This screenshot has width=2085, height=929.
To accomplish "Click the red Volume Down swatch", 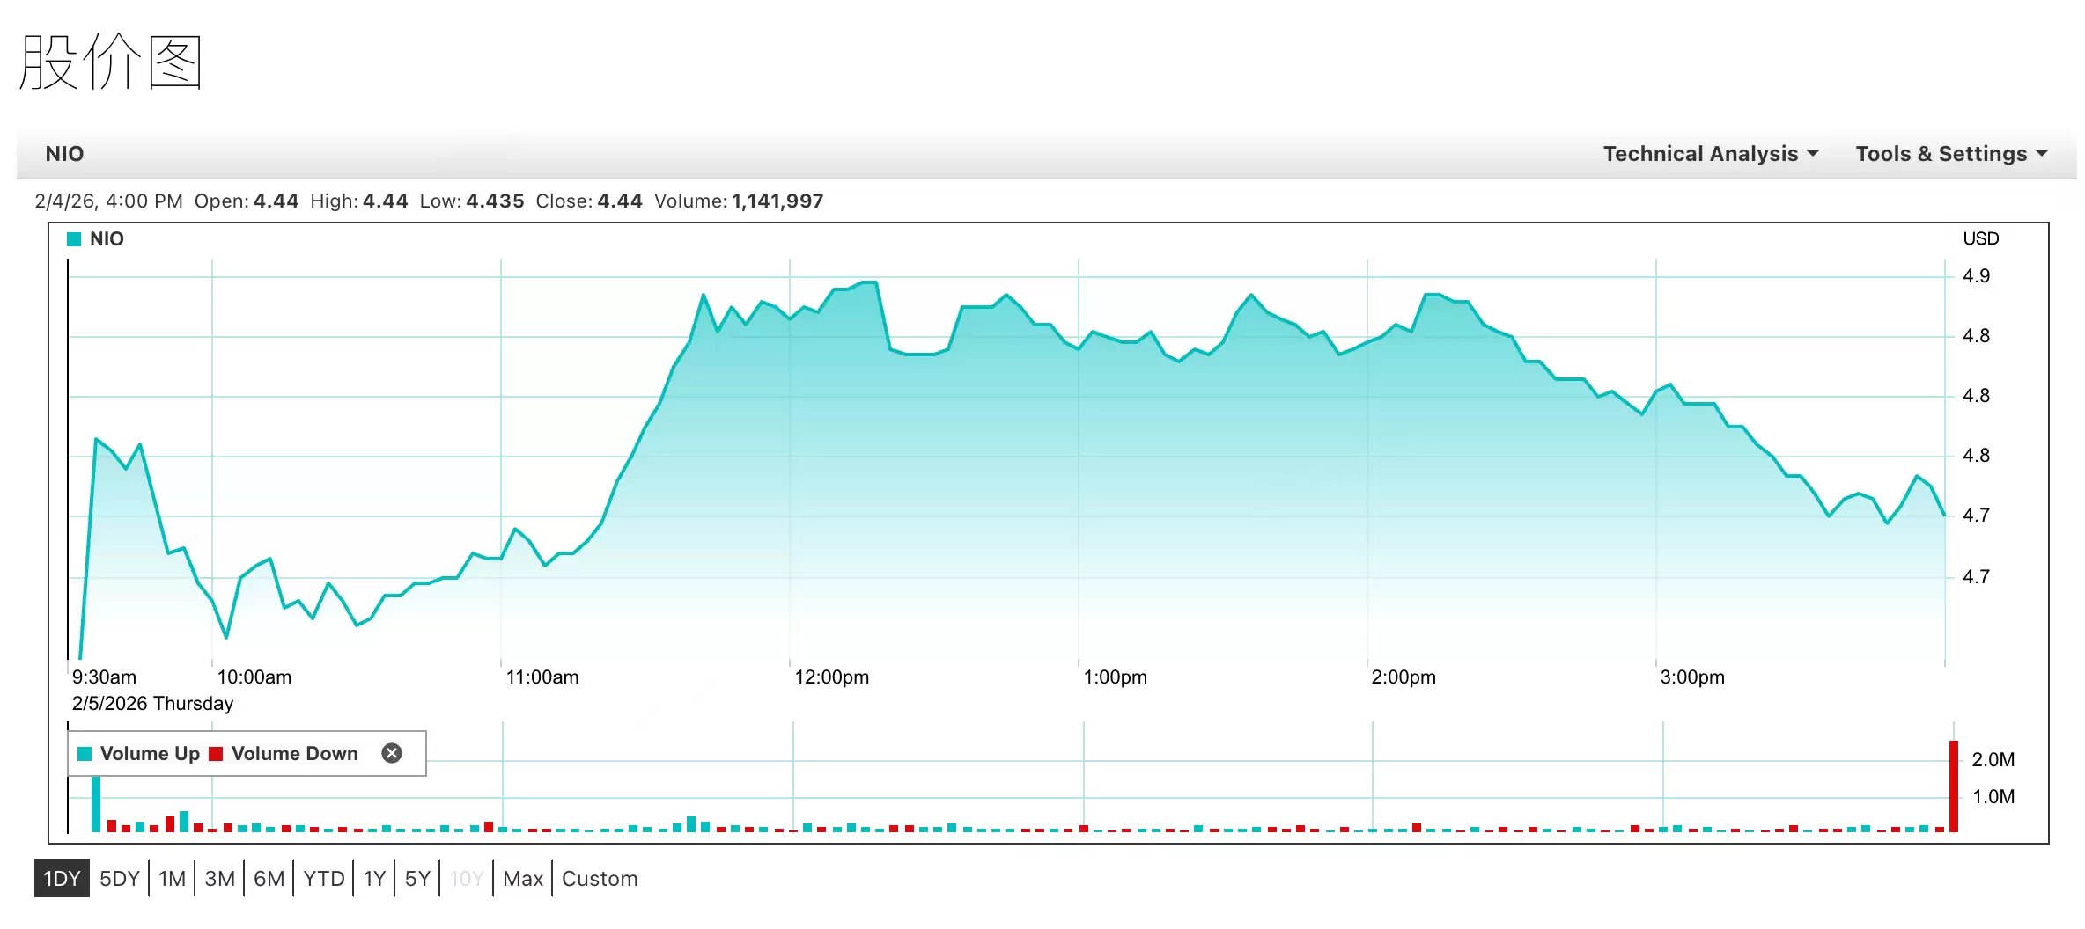I will click(216, 754).
